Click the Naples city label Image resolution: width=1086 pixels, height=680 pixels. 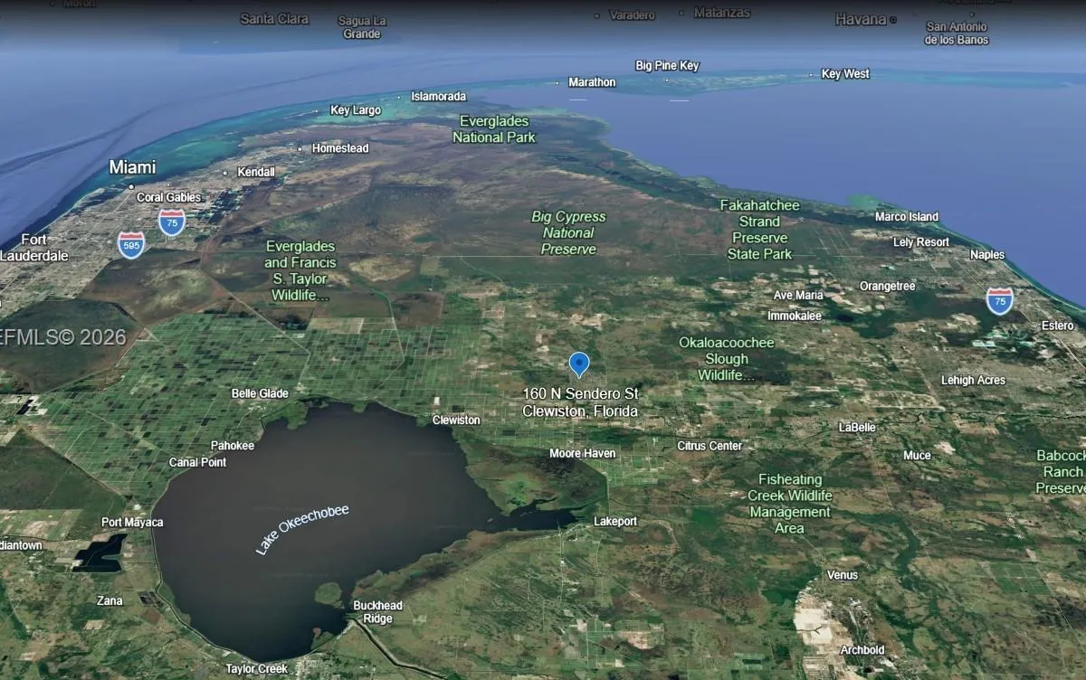[x=987, y=255]
